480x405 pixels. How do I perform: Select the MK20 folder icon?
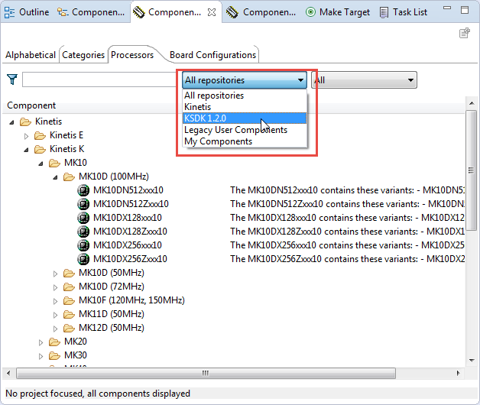pyautogui.click(x=54, y=342)
